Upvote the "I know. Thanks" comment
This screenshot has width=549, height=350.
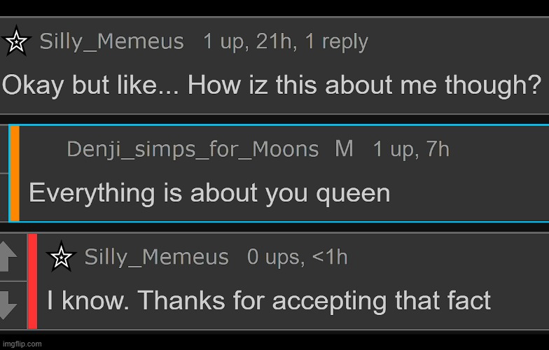tap(8, 256)
